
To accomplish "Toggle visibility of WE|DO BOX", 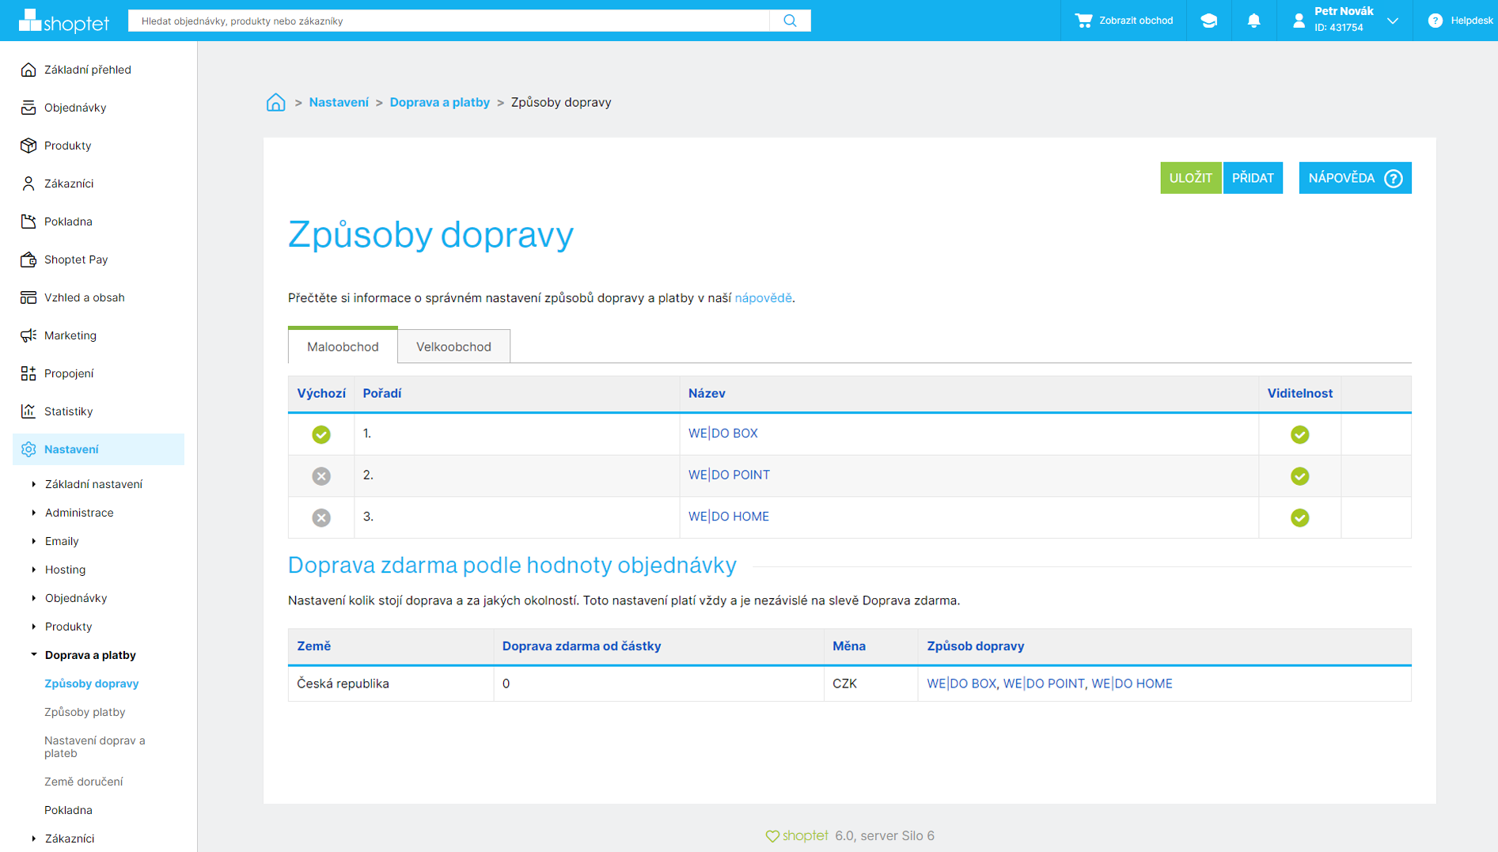I will click(1299, 434).
